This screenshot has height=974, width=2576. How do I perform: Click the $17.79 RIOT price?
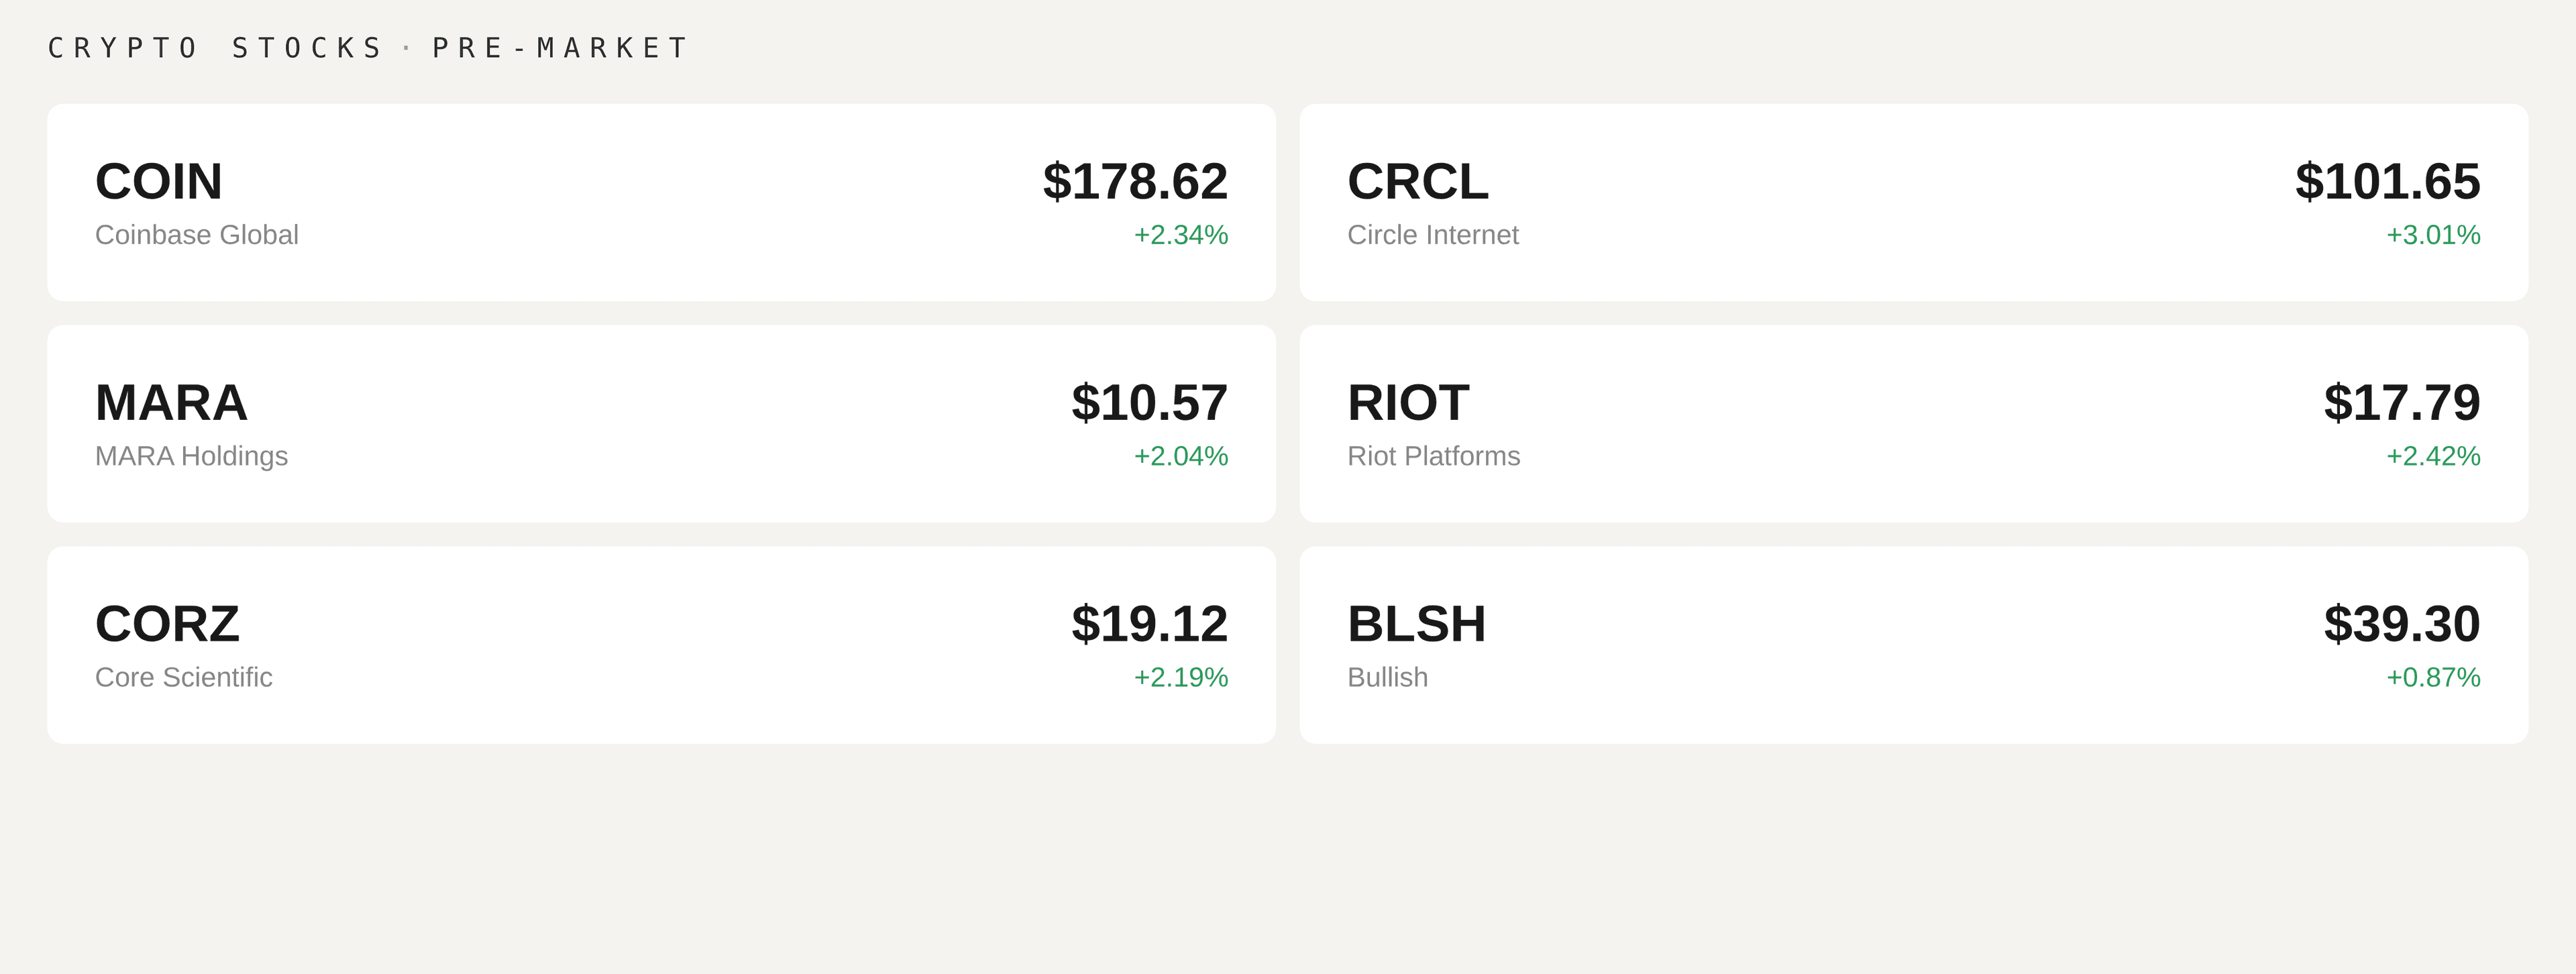[x=2401, y=403]
